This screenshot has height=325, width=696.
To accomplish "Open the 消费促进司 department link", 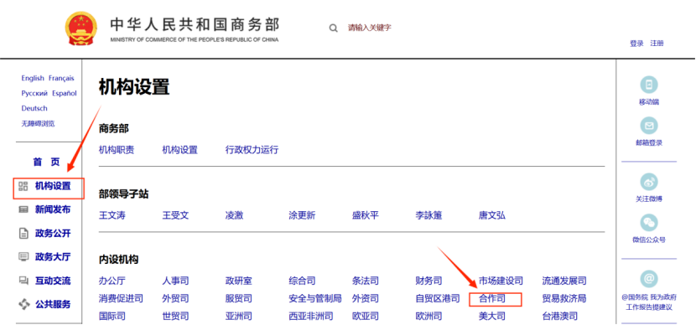I will pos(121,298).
